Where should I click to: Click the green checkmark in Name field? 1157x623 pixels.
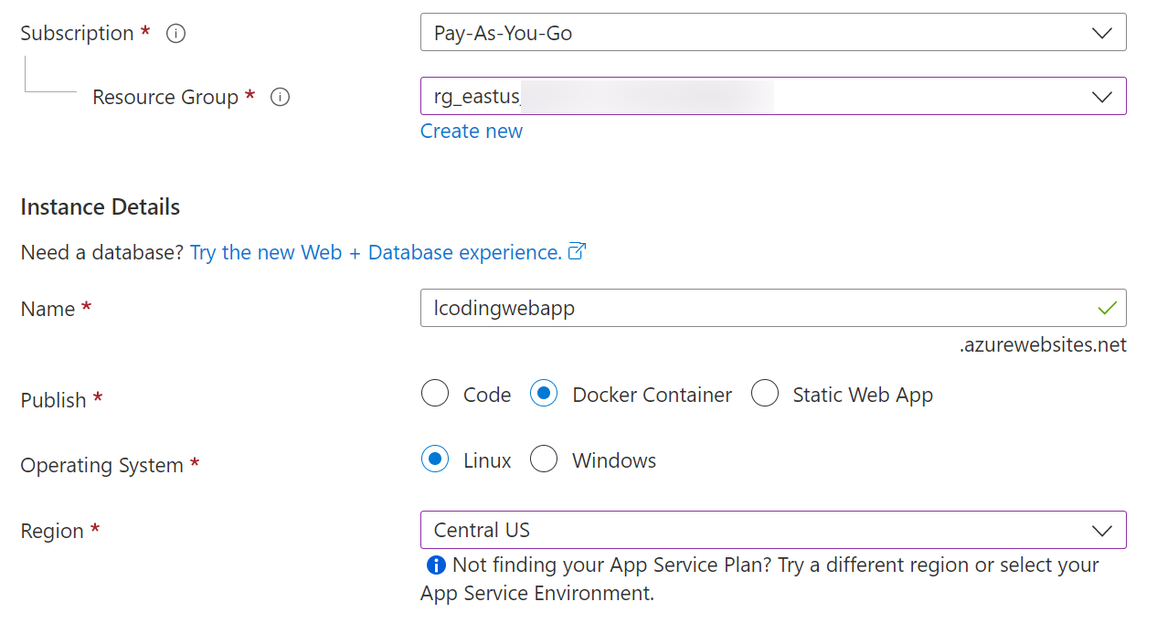click(x=1107, y=308)
